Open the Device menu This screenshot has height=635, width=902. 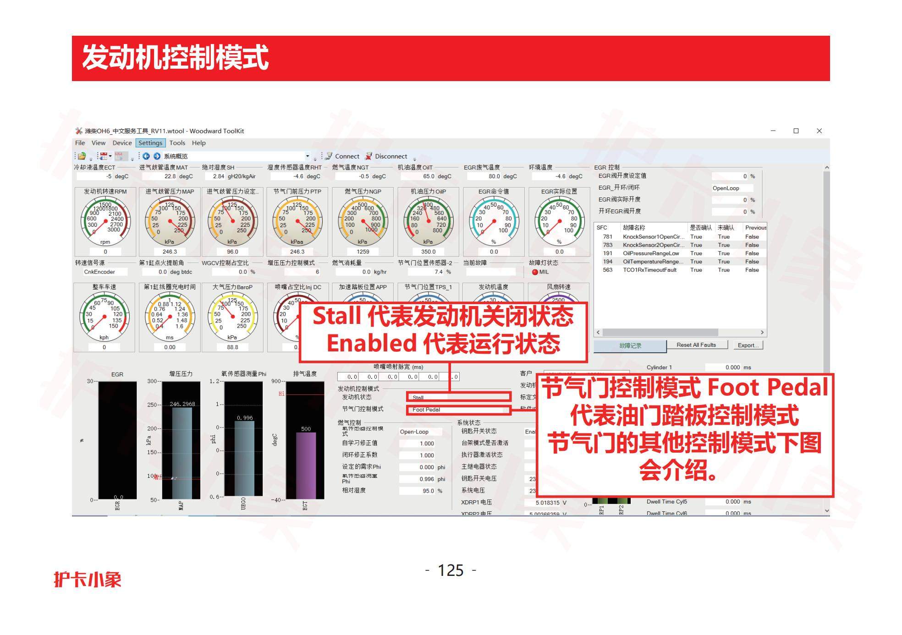[x=122, y=143]
